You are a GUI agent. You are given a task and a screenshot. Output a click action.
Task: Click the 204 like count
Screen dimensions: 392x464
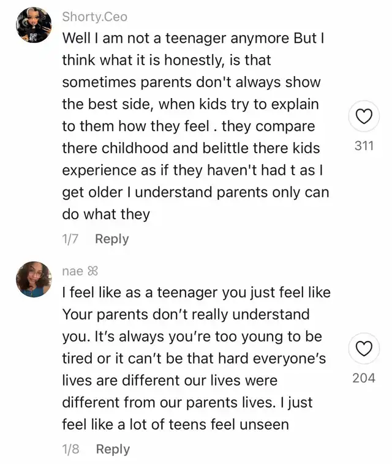point(364,378)
